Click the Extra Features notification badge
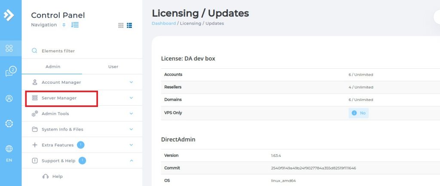This screenshot has width=440, height=186. coord(80,145)
